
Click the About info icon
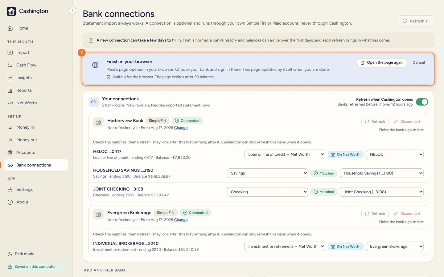click(10, 202)
